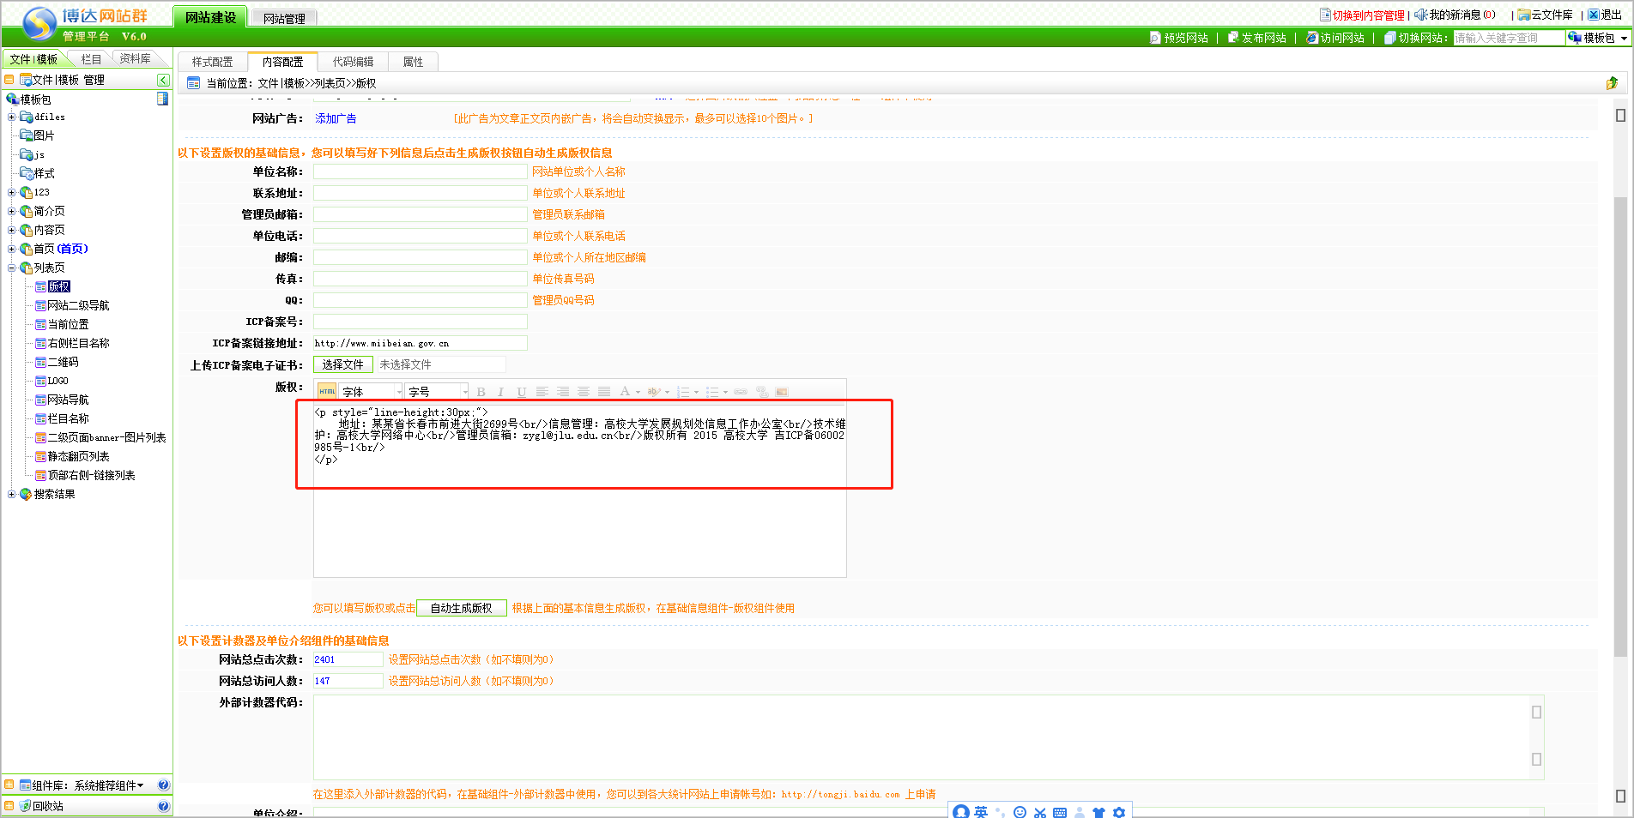Toggle the 英 language mode in IME bar

click(981, 812)
